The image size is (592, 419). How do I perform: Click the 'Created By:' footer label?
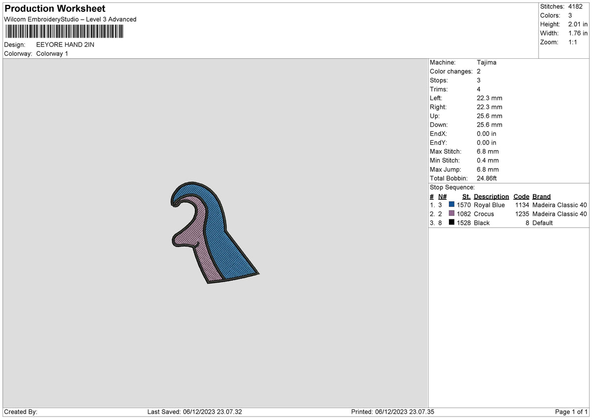(x=21, y=412)
